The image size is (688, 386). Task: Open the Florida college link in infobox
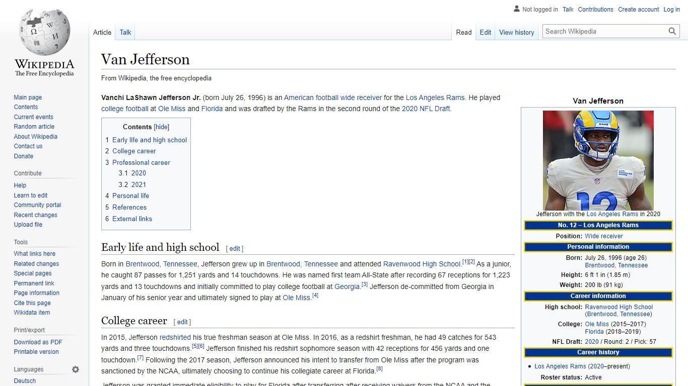point(594,332)
